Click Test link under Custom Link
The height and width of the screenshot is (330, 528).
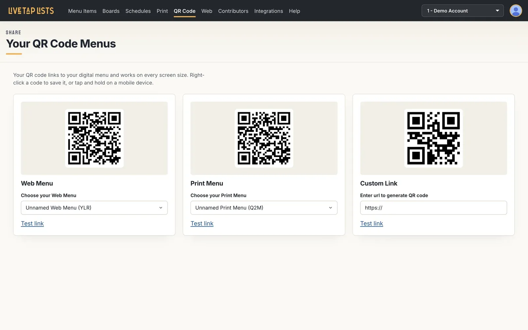(372, 223)
